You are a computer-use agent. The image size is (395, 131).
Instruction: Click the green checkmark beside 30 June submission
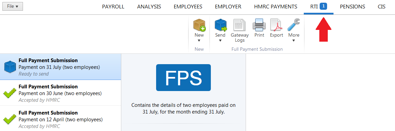(10, 94)
